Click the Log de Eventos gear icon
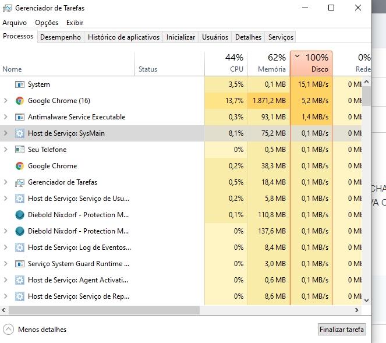This screenshot has height=343, width=386. [20, 247]
